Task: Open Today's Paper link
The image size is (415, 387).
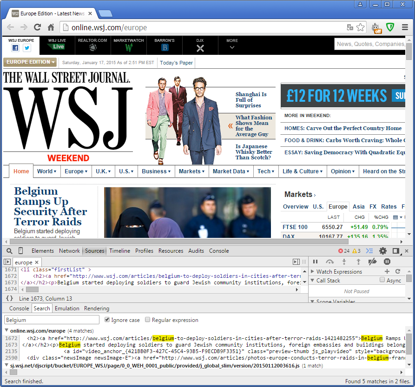Action: pyautogui.click(x=176, y=63)
